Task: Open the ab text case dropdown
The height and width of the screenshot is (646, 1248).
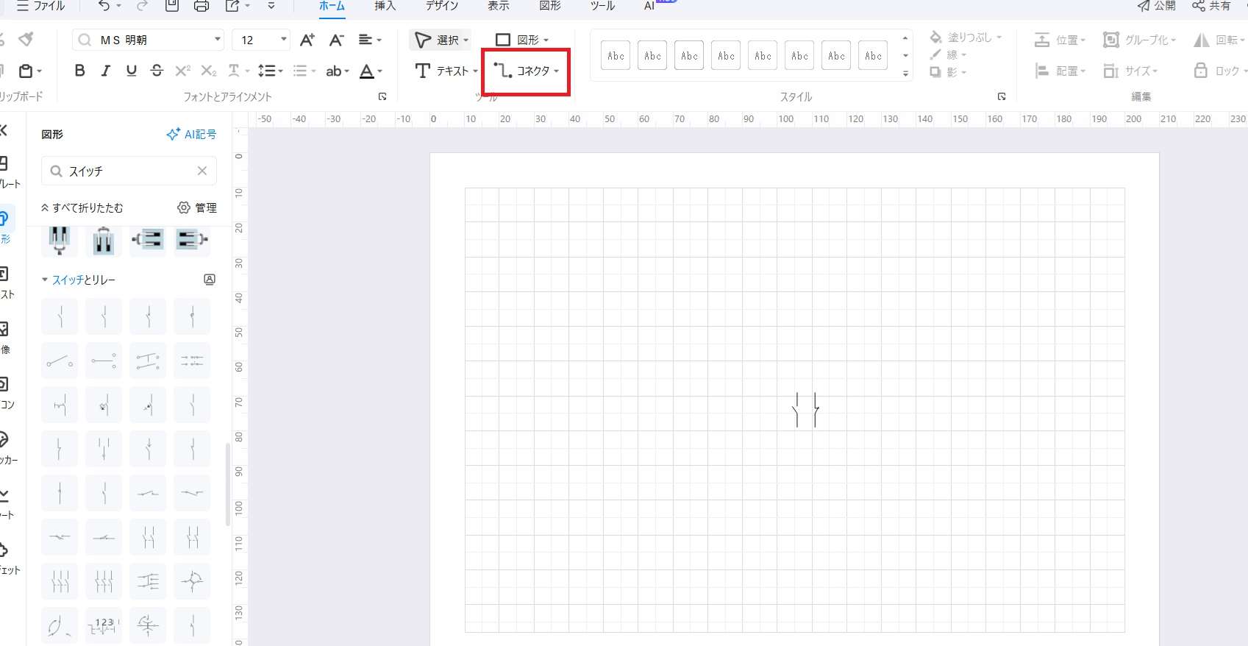Action: coord(338,71)
